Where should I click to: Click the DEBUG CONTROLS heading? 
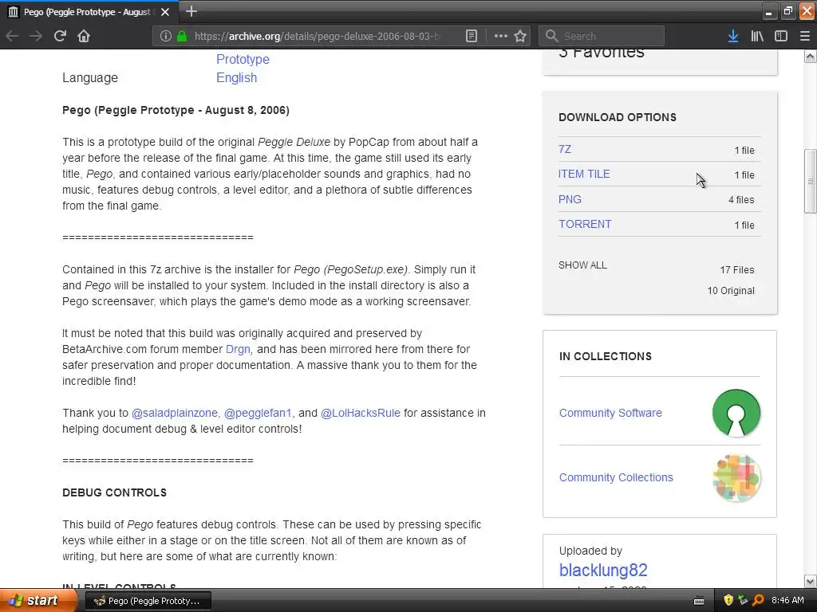115,492
